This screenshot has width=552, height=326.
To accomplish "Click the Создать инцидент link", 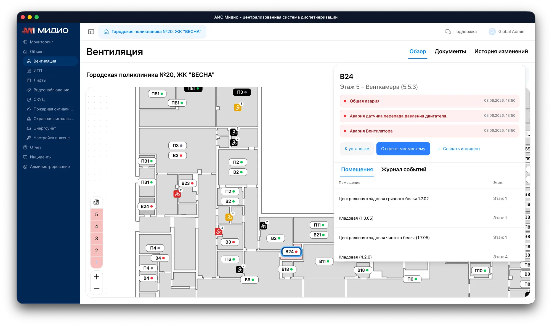I will pyautogui.click(x=459, y=149).
